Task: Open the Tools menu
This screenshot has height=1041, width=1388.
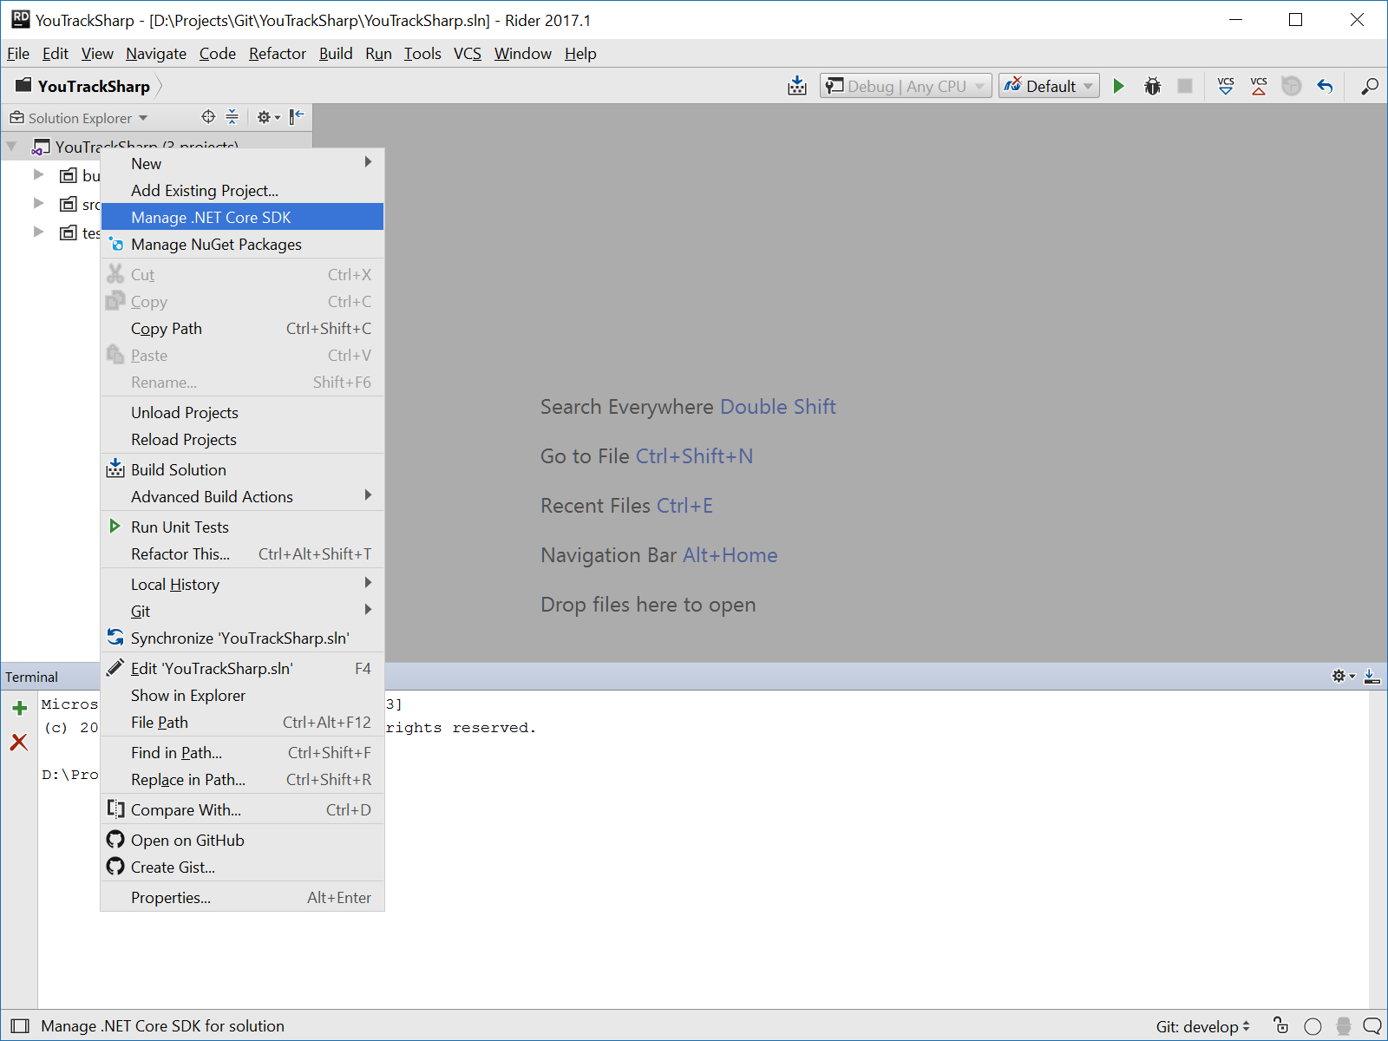Action: pyautogui.click(x=422, y=54)
